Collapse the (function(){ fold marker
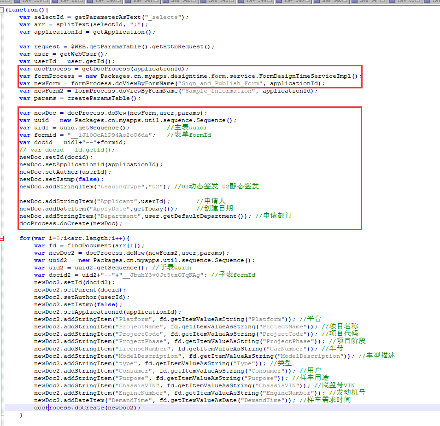Screen dimensions: 440x426 2,10
